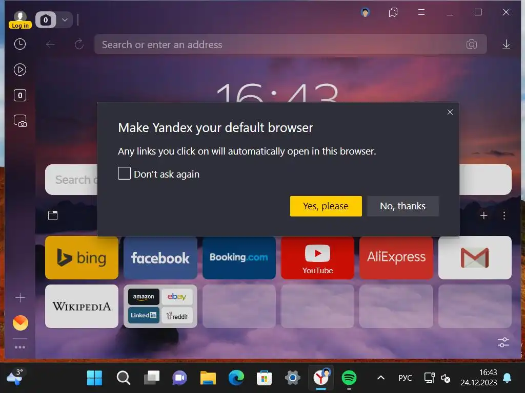This screenshot has height=393, width=525.
Task: Open the notifications bell icon
Action: [507, 378]
